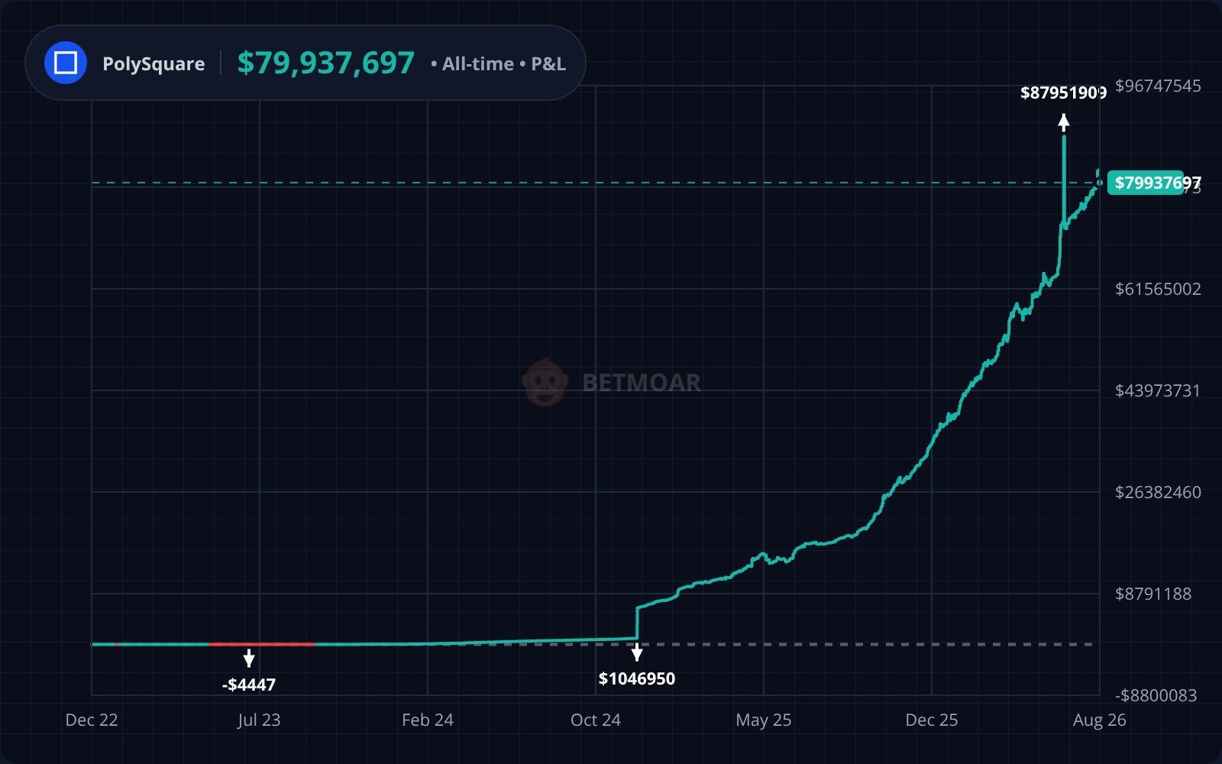Click the down arrow marker above $1046950
The image size is (1222, 764).
point(637,652)
